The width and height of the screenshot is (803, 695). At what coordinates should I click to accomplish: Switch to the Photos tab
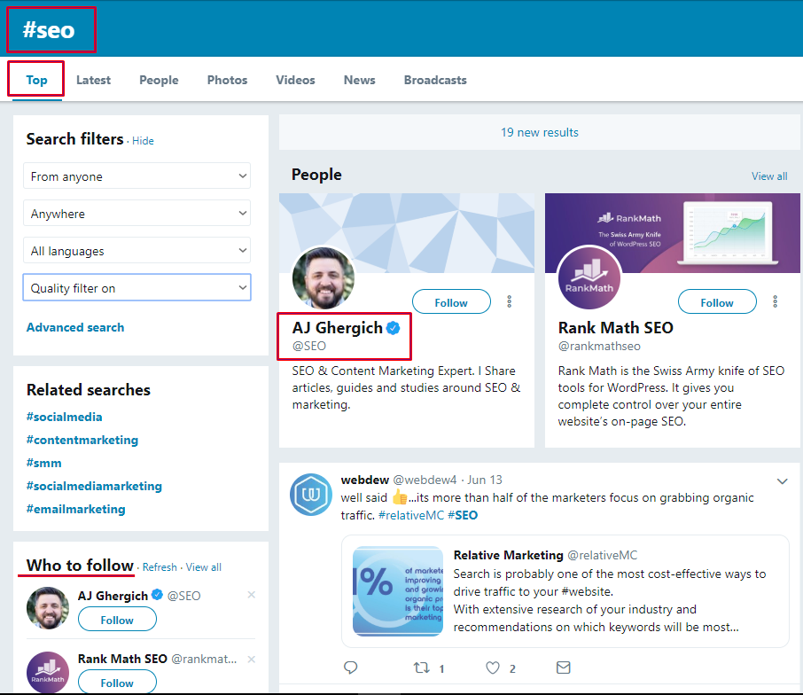click(227, 80)
